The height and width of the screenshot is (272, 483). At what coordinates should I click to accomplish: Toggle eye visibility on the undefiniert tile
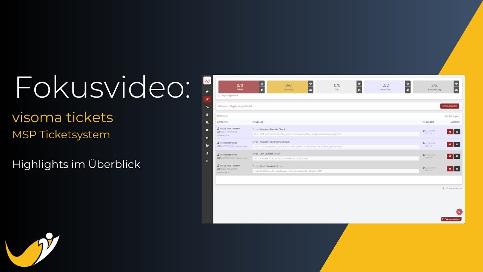pos(408,83)
